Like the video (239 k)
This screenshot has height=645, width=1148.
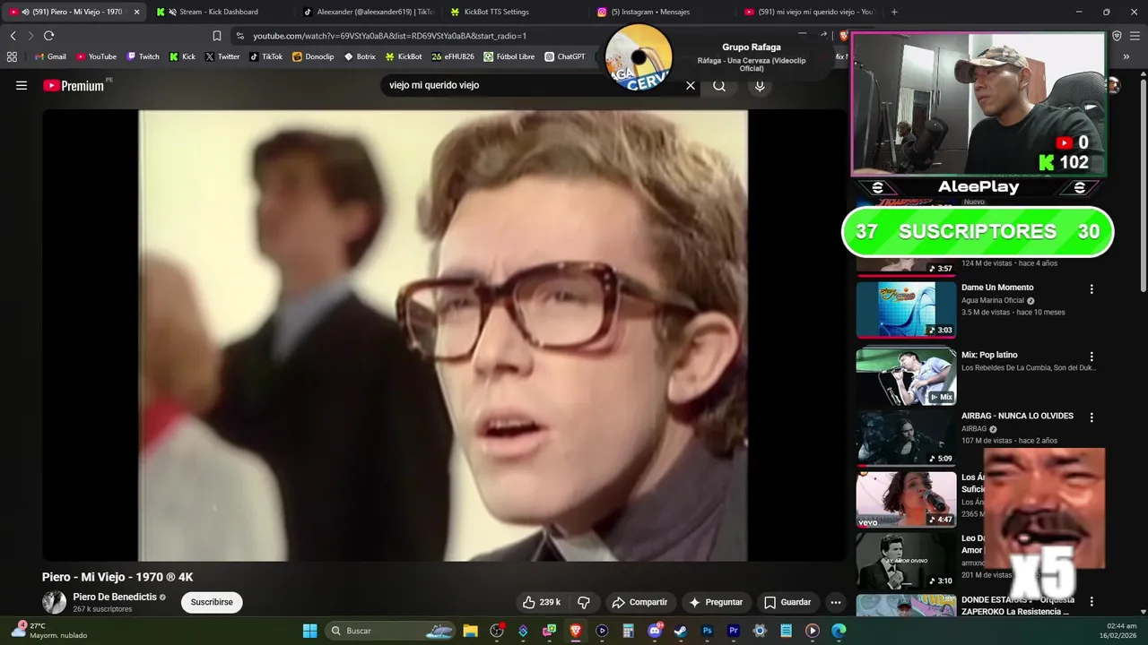click(x=542, y=602)
